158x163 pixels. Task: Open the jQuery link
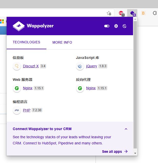91,66
